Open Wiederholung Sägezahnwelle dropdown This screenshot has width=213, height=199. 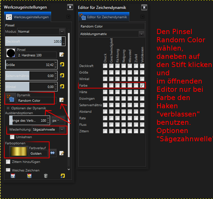click(x=48, y=130)
